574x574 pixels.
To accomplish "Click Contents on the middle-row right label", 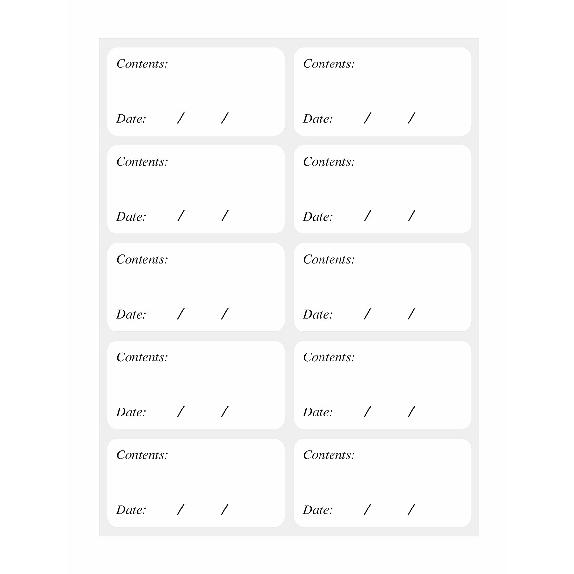I will coord(329,259).
